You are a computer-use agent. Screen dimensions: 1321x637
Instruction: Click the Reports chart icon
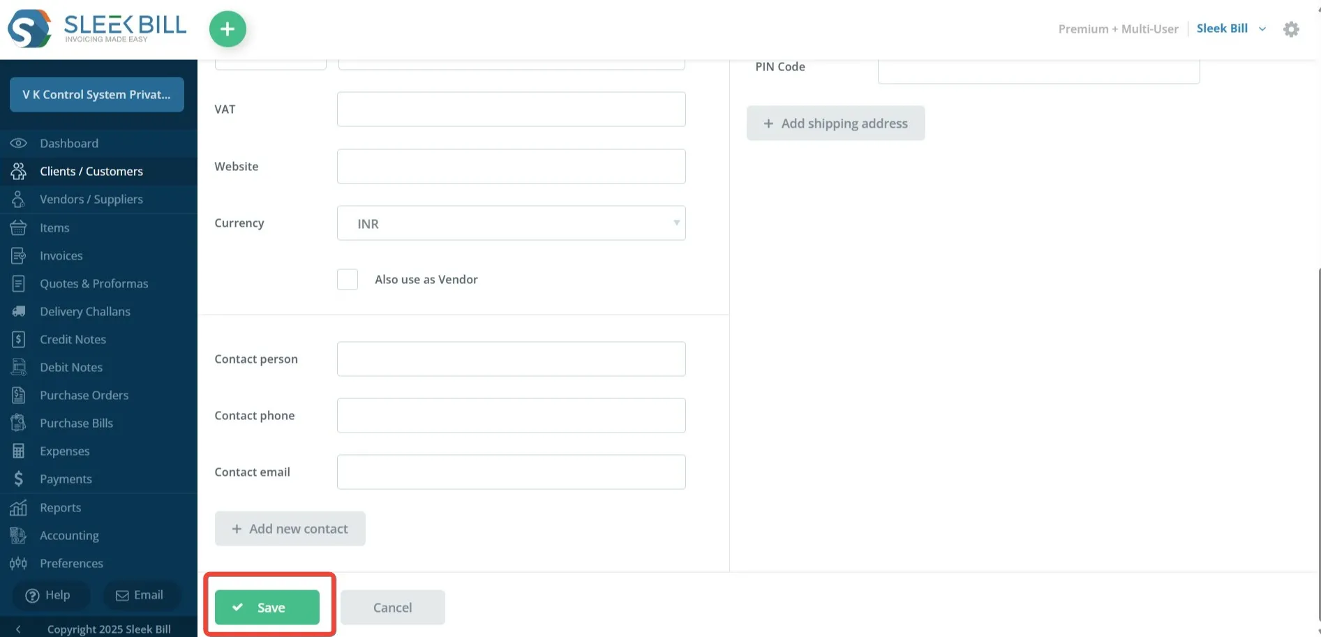click(x=19, y=507)
